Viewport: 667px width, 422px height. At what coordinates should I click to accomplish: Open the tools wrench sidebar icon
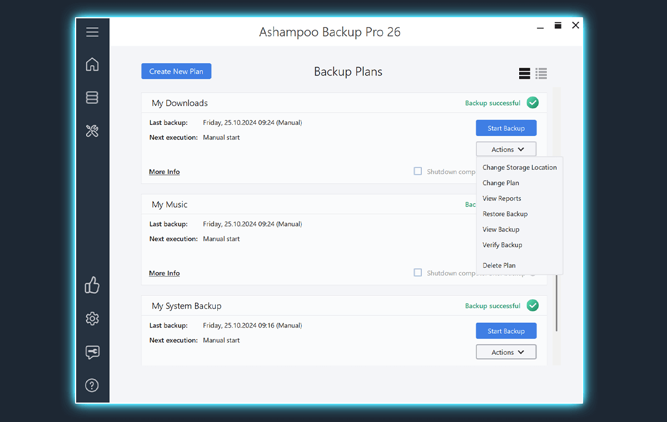pos(92,131)
